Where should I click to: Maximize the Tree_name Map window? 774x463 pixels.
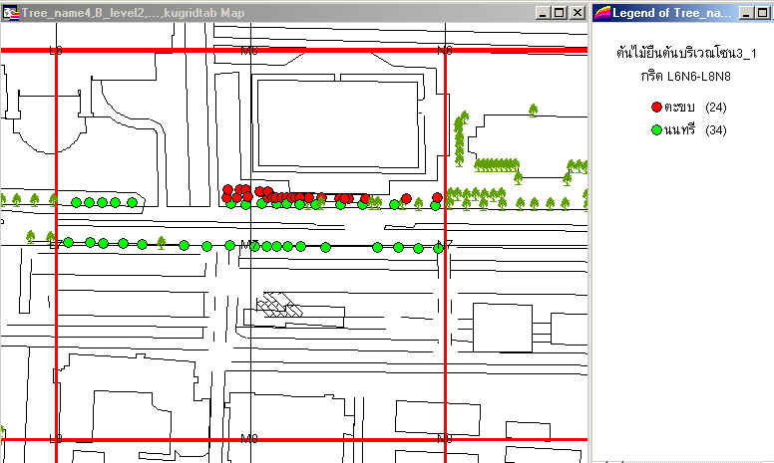click(x=560, y=12)
